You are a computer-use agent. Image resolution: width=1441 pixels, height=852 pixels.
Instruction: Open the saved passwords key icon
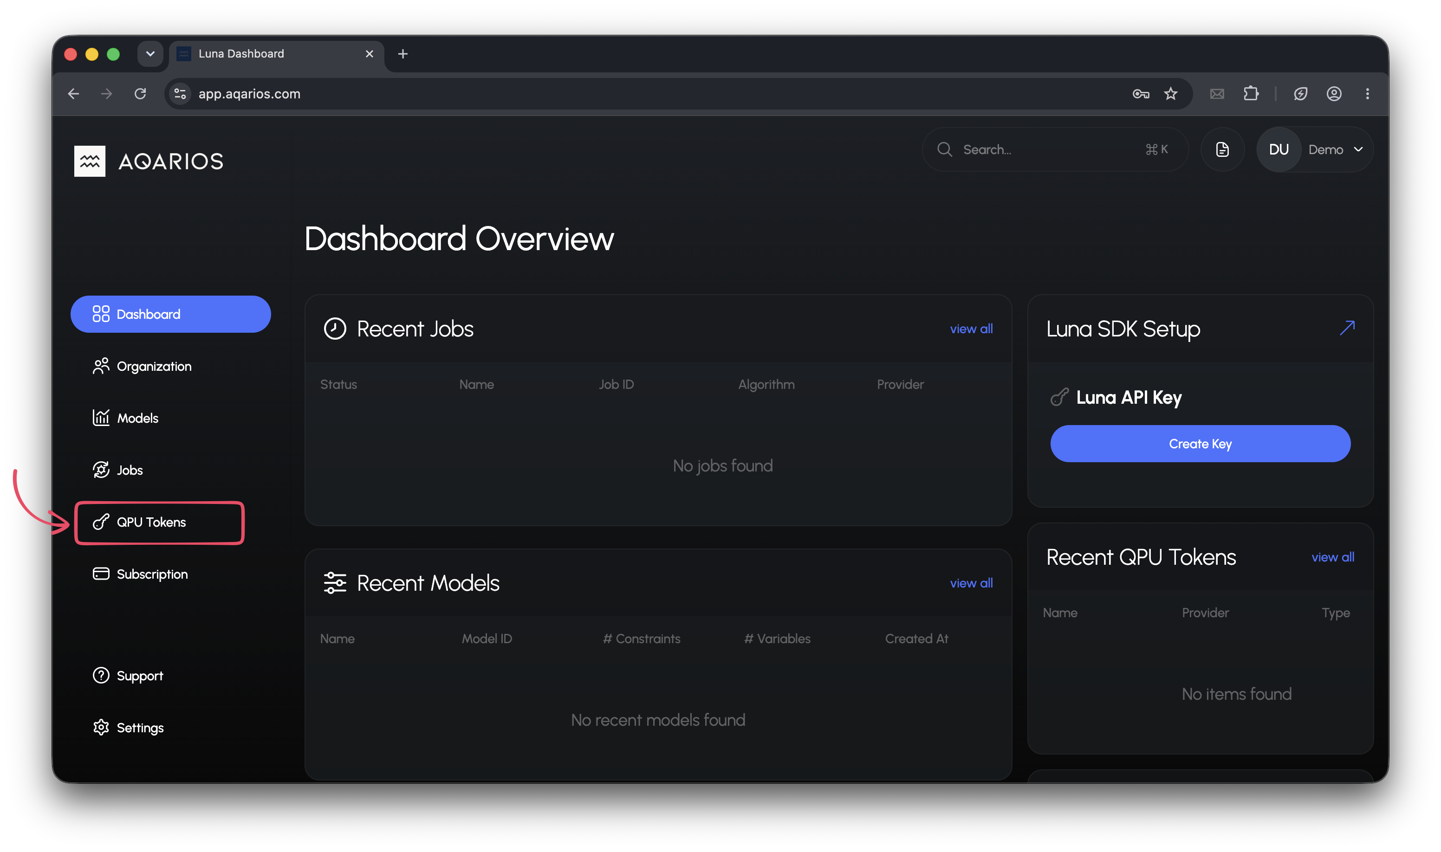coord(1140,94)
